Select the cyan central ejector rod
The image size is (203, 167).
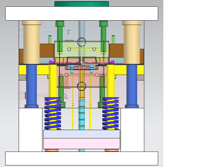[82, 115]
